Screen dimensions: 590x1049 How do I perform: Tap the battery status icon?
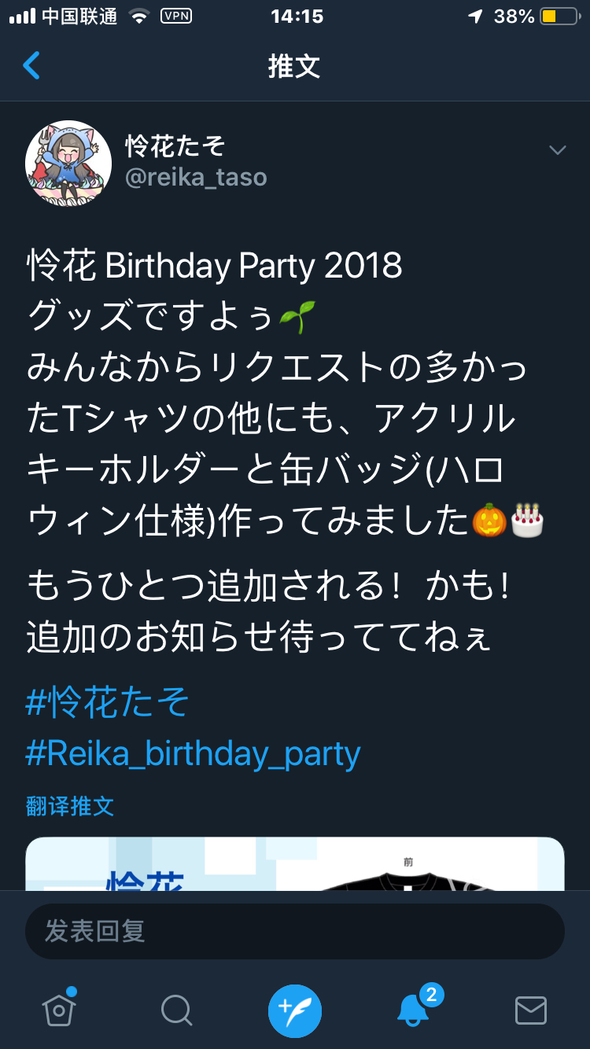tap(559, 17)
